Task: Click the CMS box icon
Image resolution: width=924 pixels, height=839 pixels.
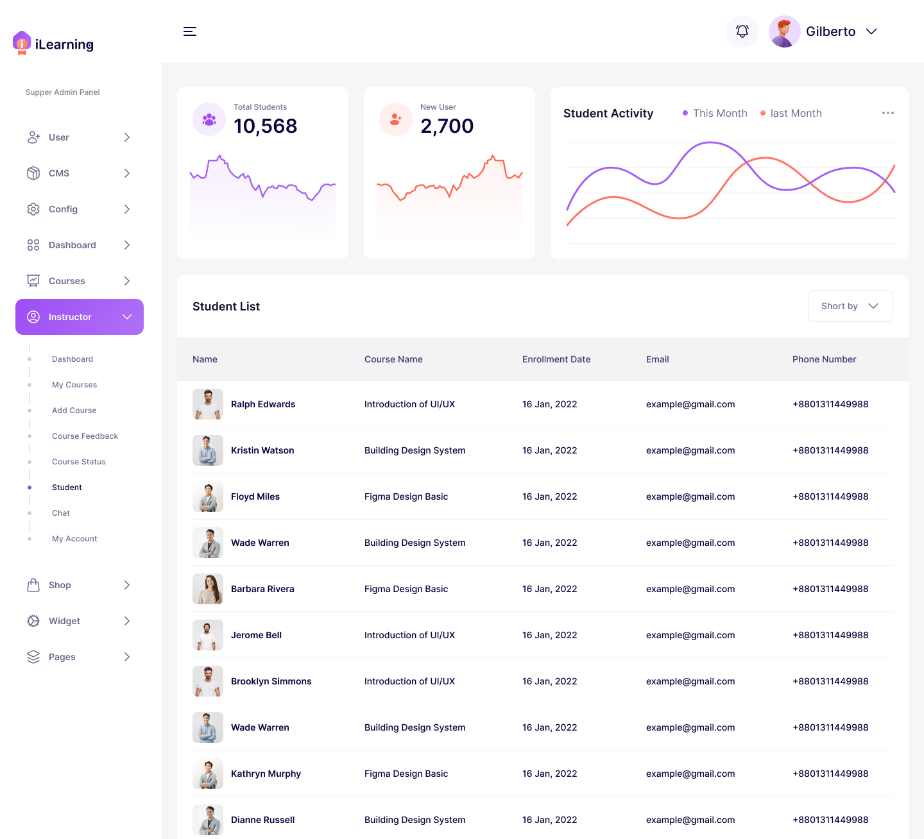Action: coord(33,173)
